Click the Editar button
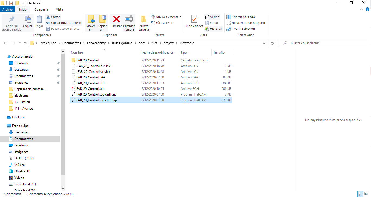This screenshot has width=371, height=197. (x=212, y=23)
